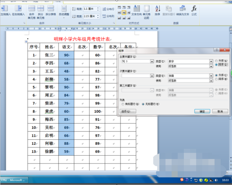Click the Options 选项(O)... button
The width and height of the screenshot is (232, 185).
coord(128,111)
